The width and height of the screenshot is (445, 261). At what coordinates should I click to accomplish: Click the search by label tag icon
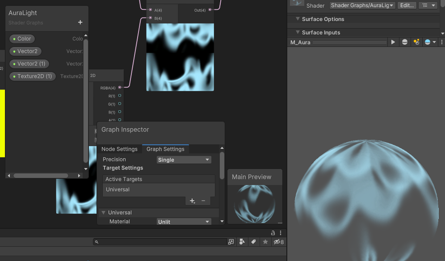pyautogui.click(x=253, y=242)
